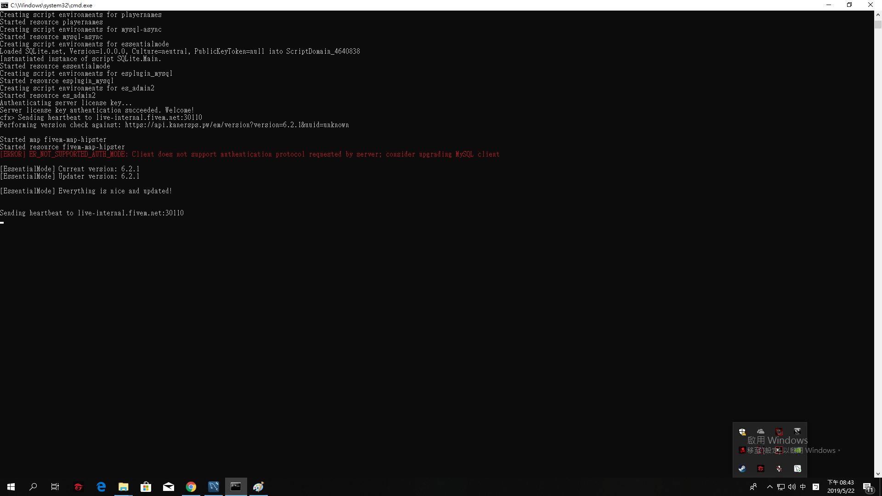The height and width of the screenshot is (496, 882).
Task: Open the Start menu button
Action: [11, 487]
